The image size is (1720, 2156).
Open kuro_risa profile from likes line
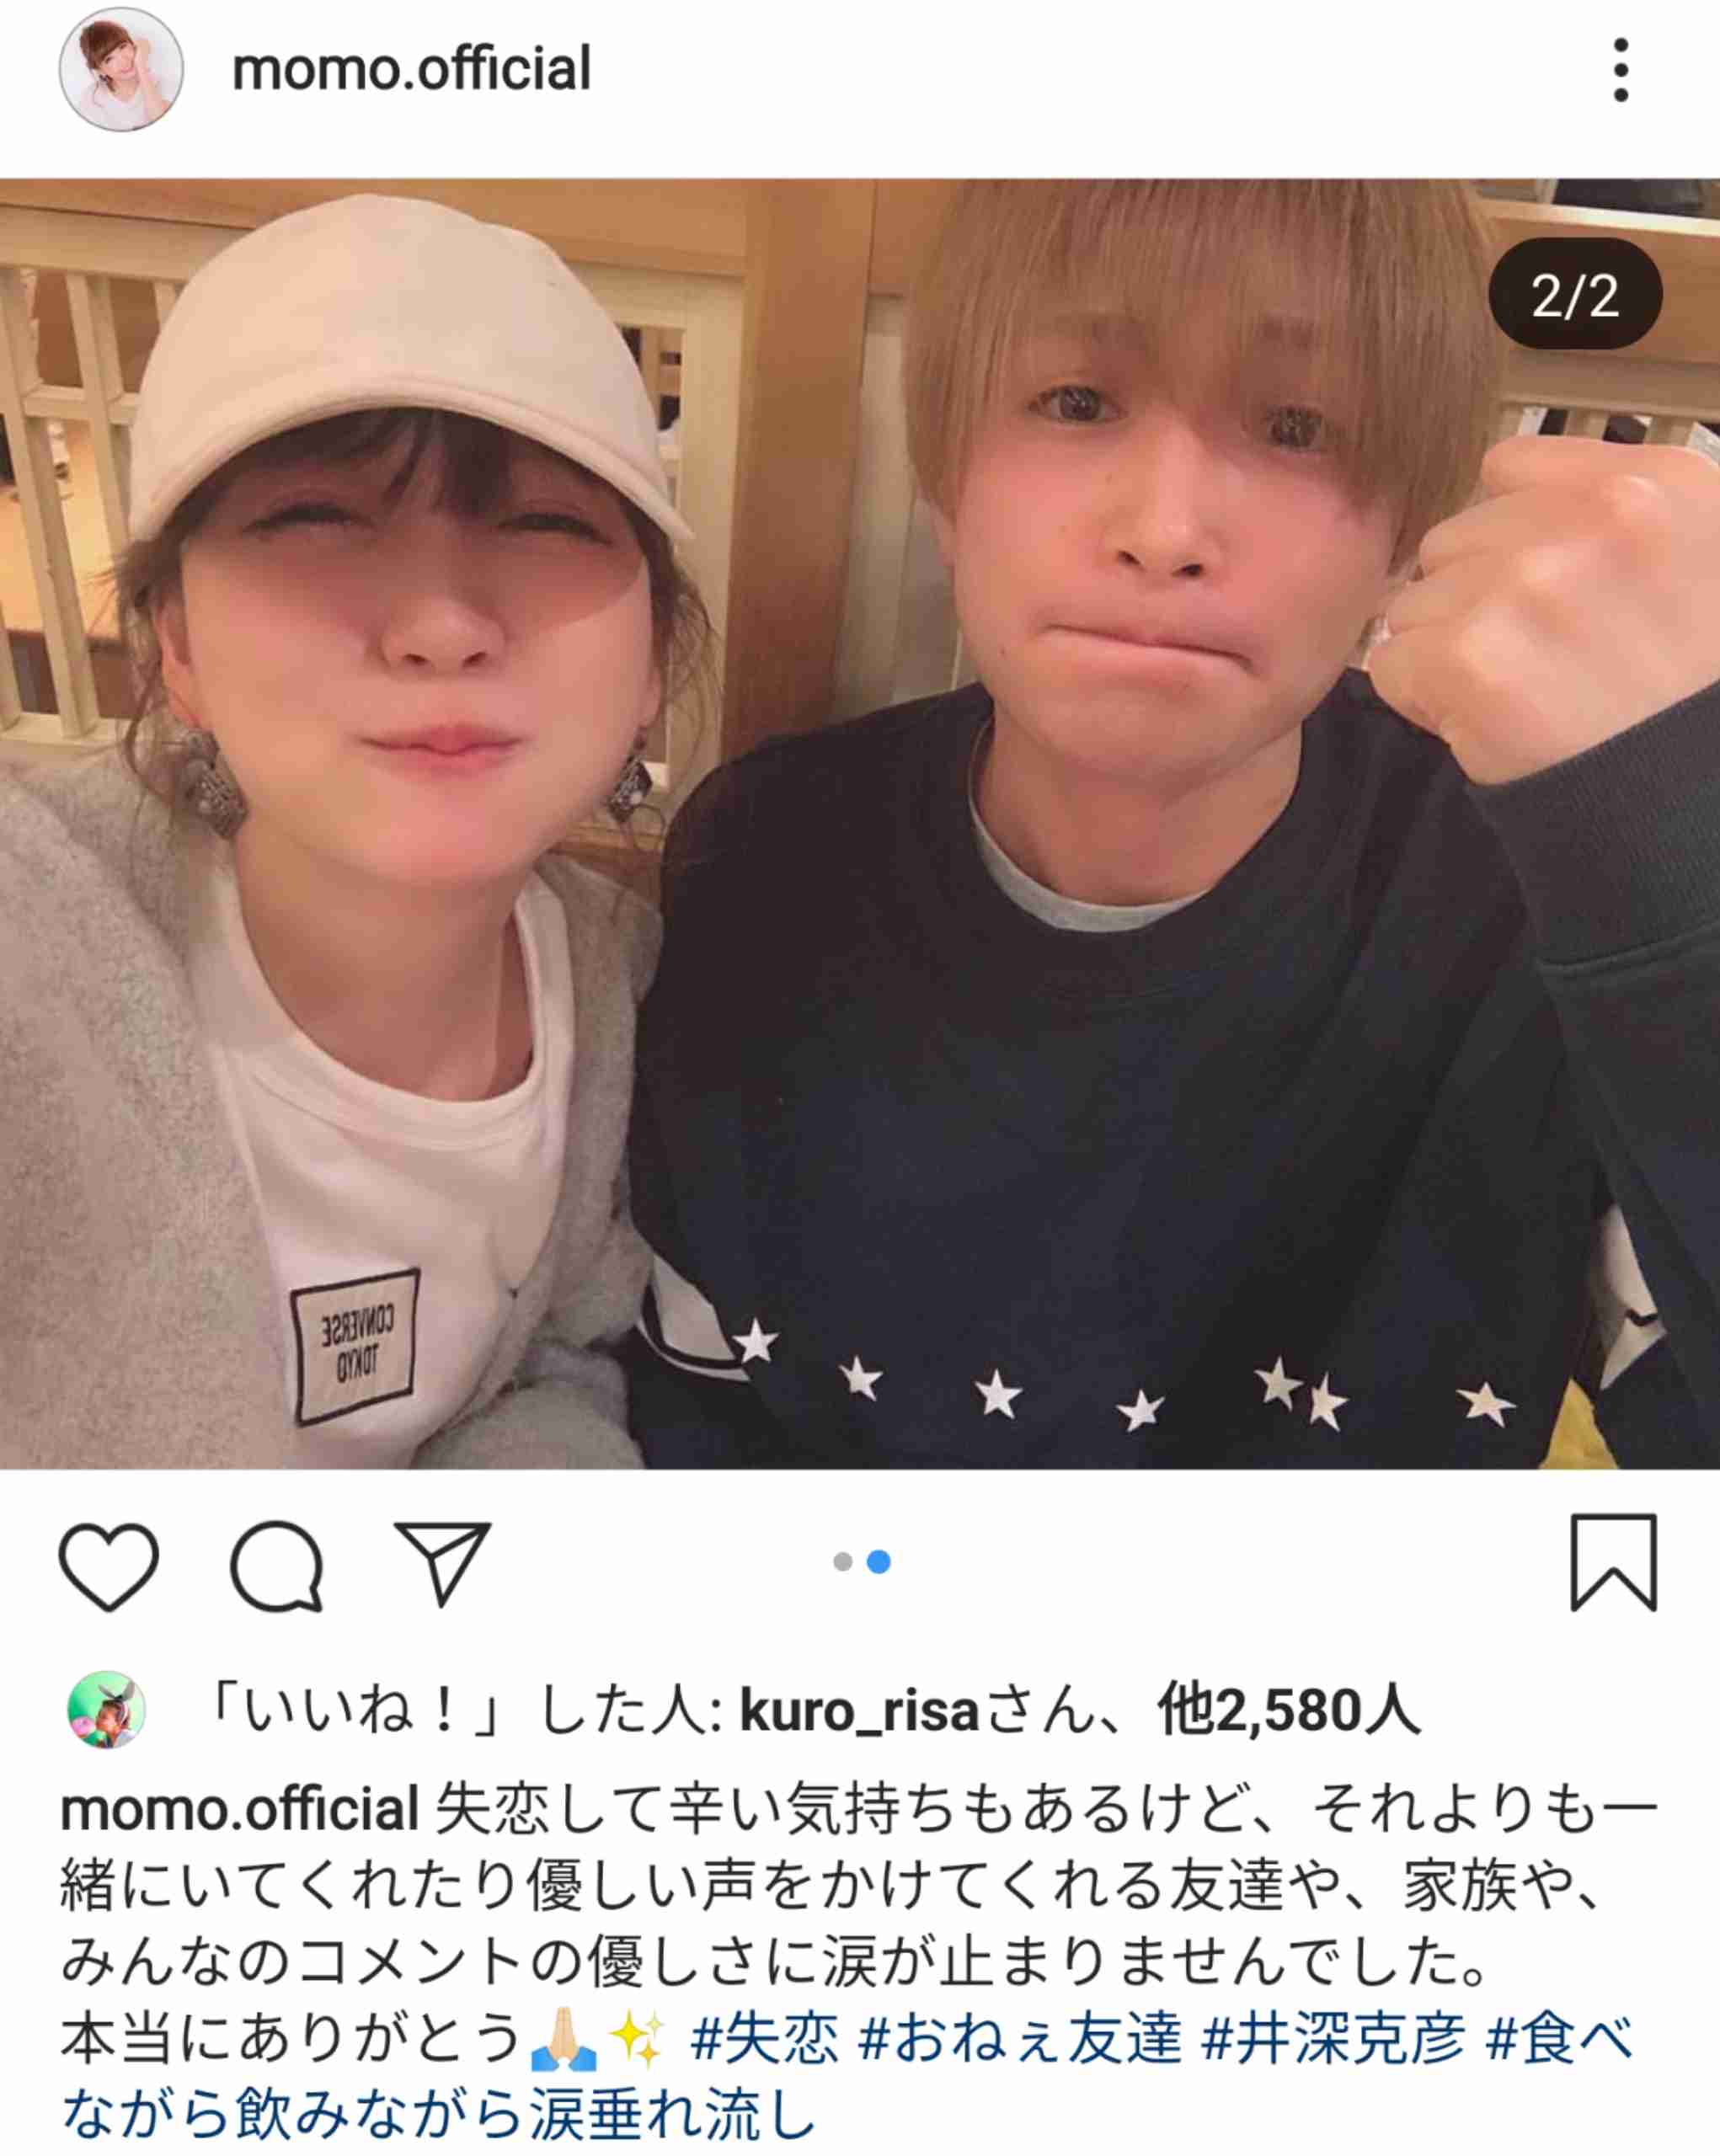click(859, 1711)
